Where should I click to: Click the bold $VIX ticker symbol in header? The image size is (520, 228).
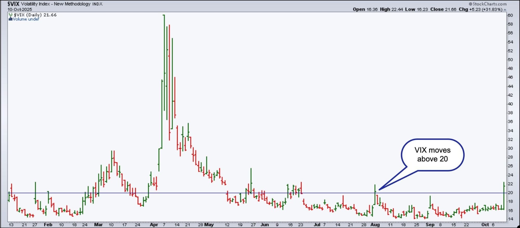[13, 4]
